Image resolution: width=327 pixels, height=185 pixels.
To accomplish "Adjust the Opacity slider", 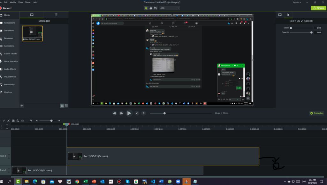I will click(311, 32).
